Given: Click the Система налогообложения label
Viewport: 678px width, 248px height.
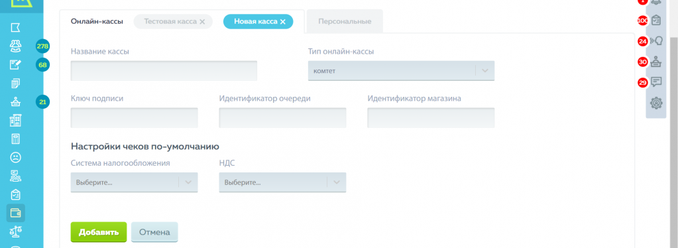Looking at the screenshot, I should (x=120, y=163).
